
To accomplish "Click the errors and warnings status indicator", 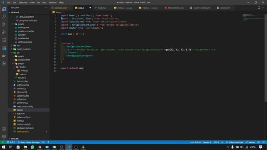I will coord(11,142).
